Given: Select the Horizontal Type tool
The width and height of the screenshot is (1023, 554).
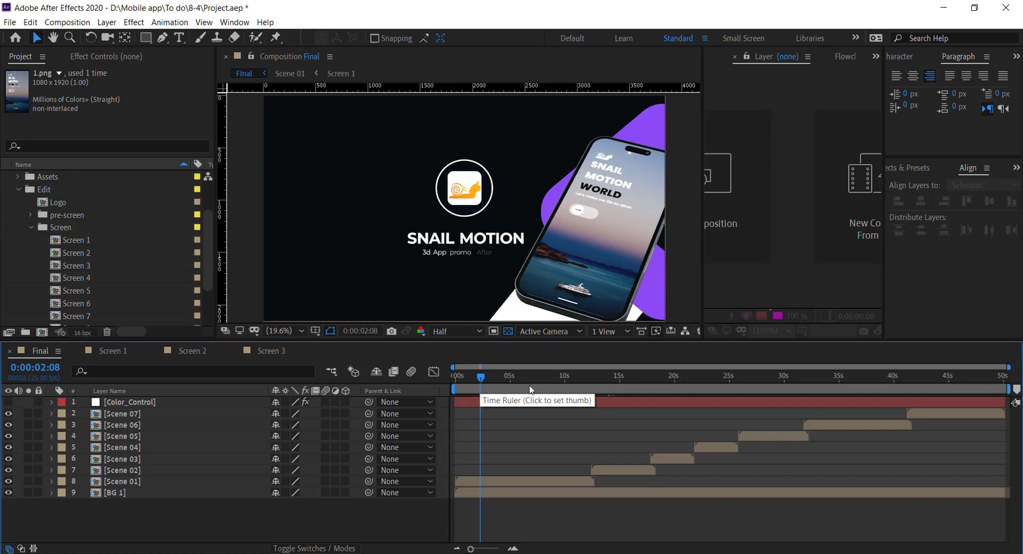Looking at the screenshot, I should (x=180, y=38).
